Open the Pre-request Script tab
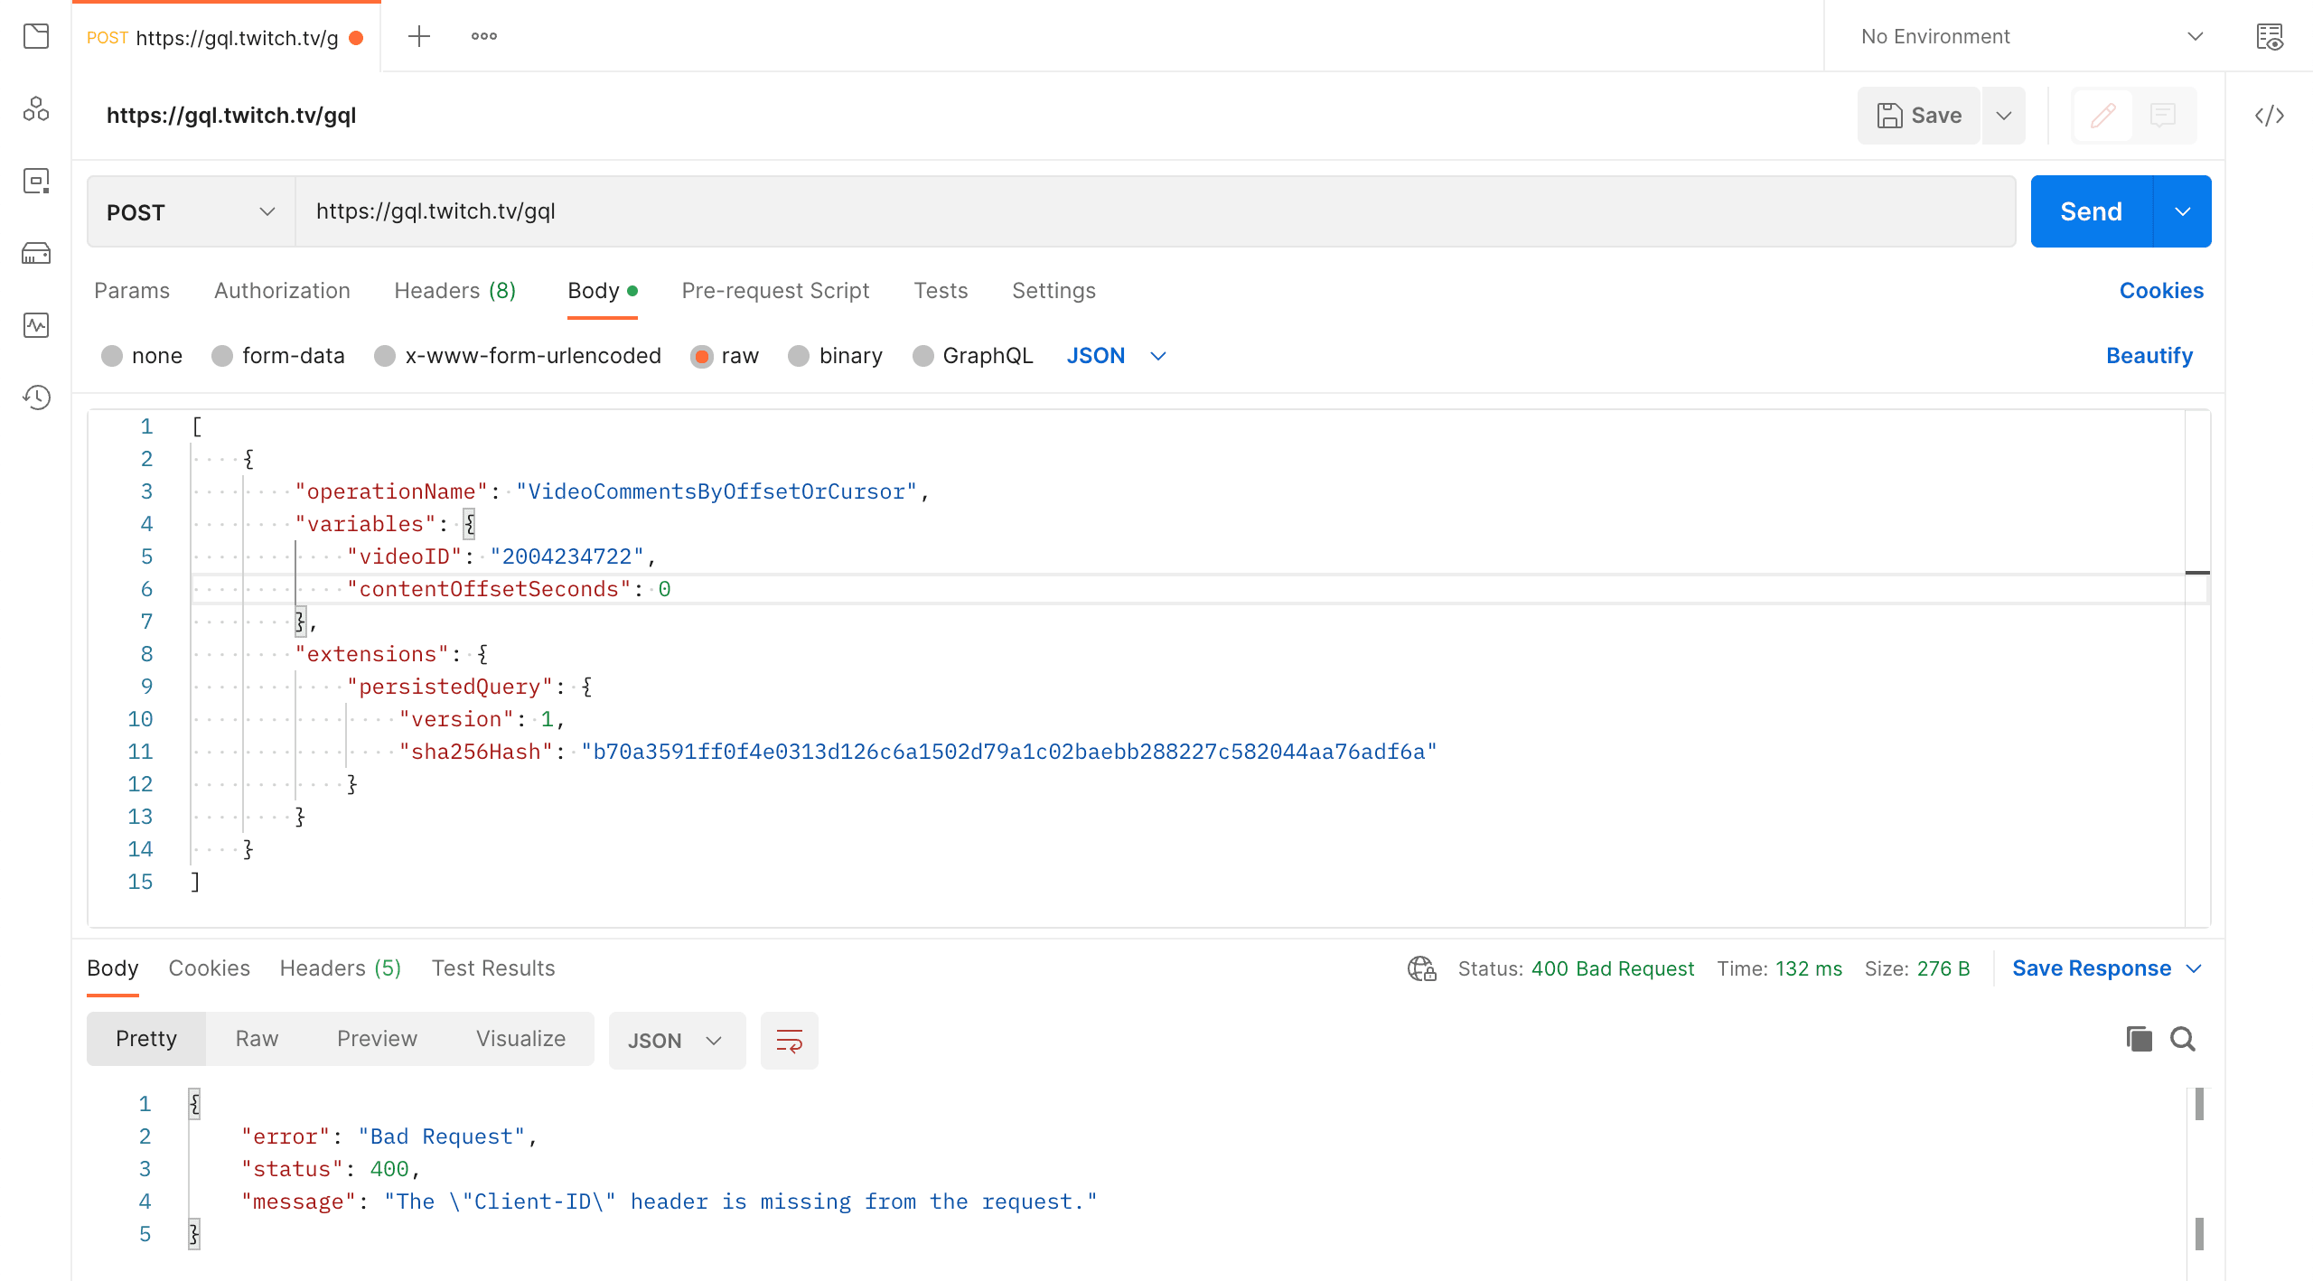The width and height of the screenshot is (2313, 1281). 775,291
